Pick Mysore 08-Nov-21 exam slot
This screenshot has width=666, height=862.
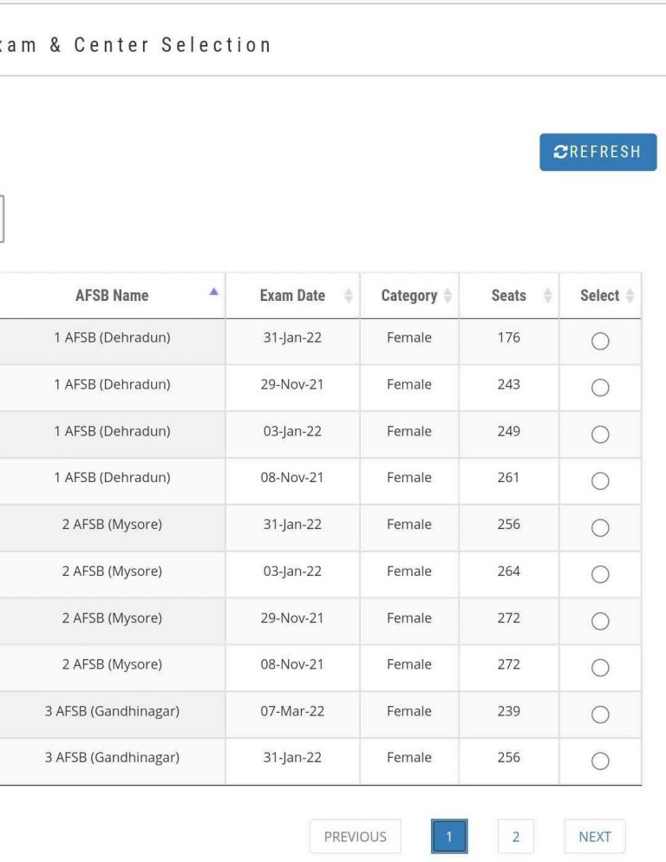[600, 668]
